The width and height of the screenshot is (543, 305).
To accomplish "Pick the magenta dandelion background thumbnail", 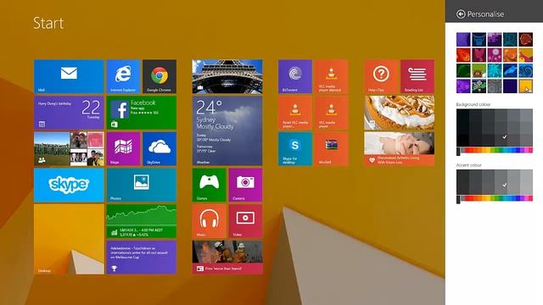I will [x=495, y=55].
